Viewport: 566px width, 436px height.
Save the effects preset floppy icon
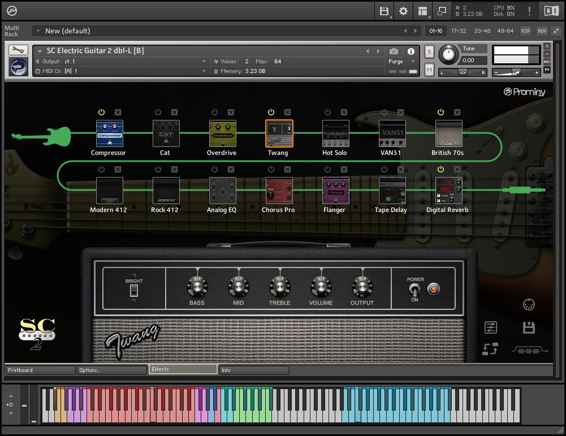pos(529,328)
